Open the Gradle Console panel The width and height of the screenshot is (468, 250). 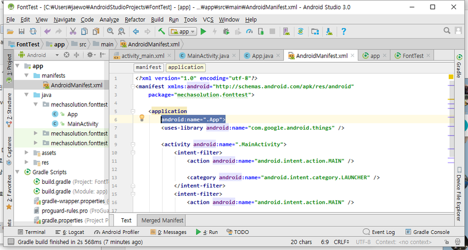(427, 232)
